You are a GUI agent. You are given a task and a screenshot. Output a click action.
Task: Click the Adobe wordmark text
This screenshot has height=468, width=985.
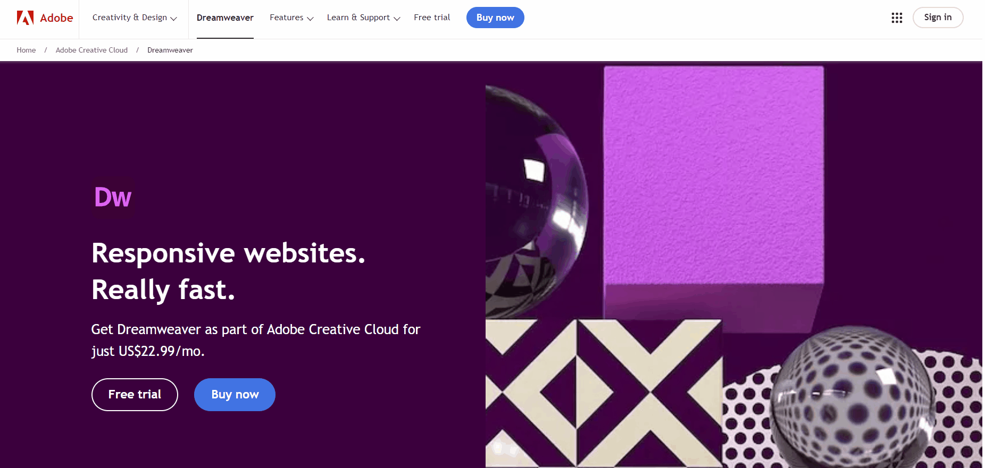pos(56,18)
